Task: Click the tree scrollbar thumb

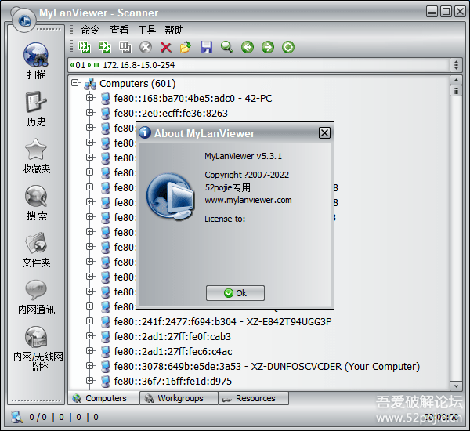Action: (456, 91)
